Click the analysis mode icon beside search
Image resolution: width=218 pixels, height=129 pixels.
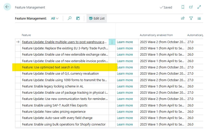[x=78, y=18]
